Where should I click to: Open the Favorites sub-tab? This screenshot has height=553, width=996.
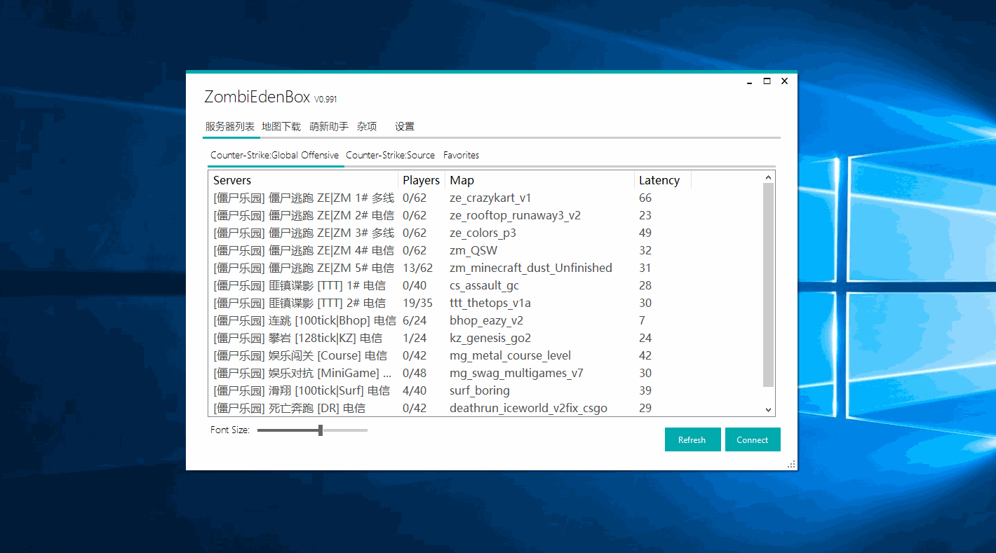pos(462,156)
